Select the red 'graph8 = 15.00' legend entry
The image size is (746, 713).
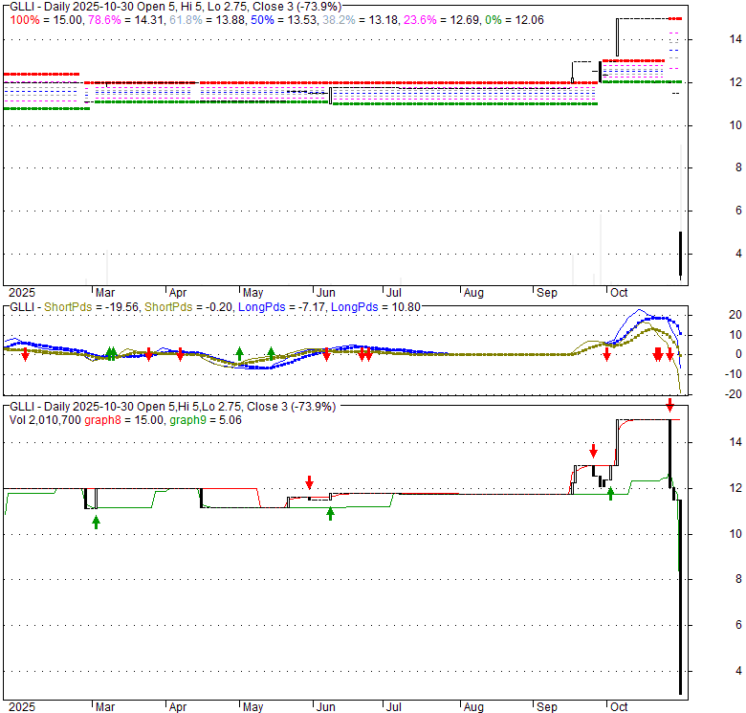click(123, 420)
